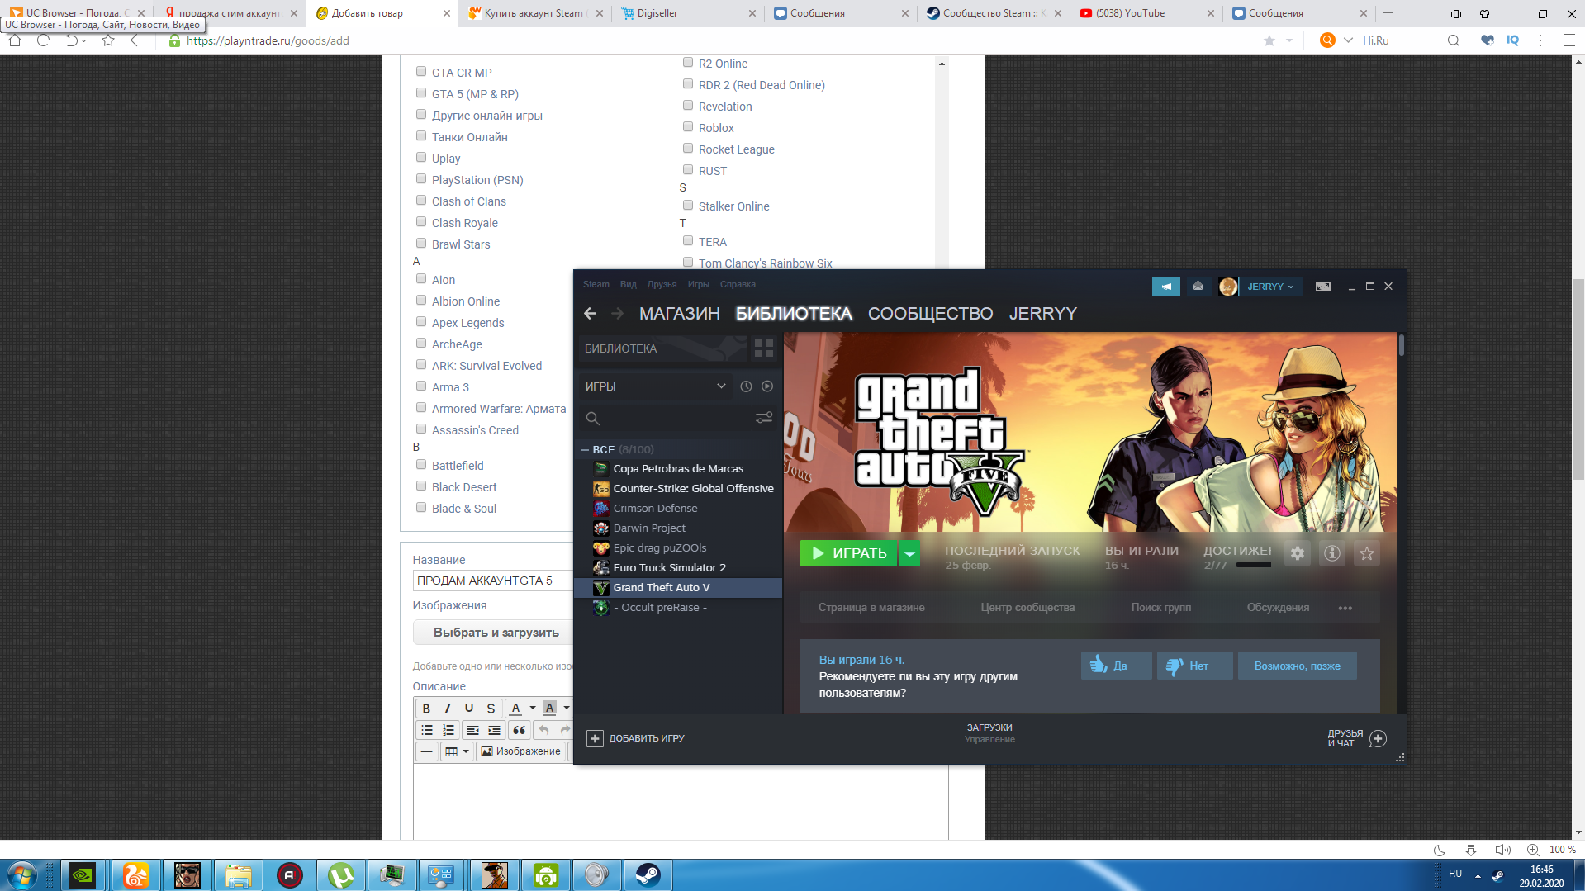This screenshot has width=1585, height=891.
Task: Check the Brawl Stars checkbox
Action: pyautogui.click(x=421, y=244)
